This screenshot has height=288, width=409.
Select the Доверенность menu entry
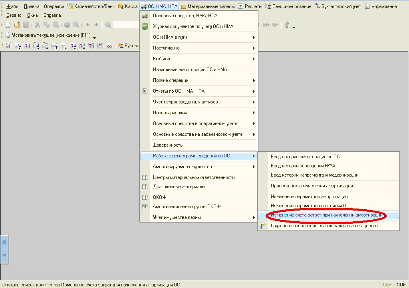(199, 145)
